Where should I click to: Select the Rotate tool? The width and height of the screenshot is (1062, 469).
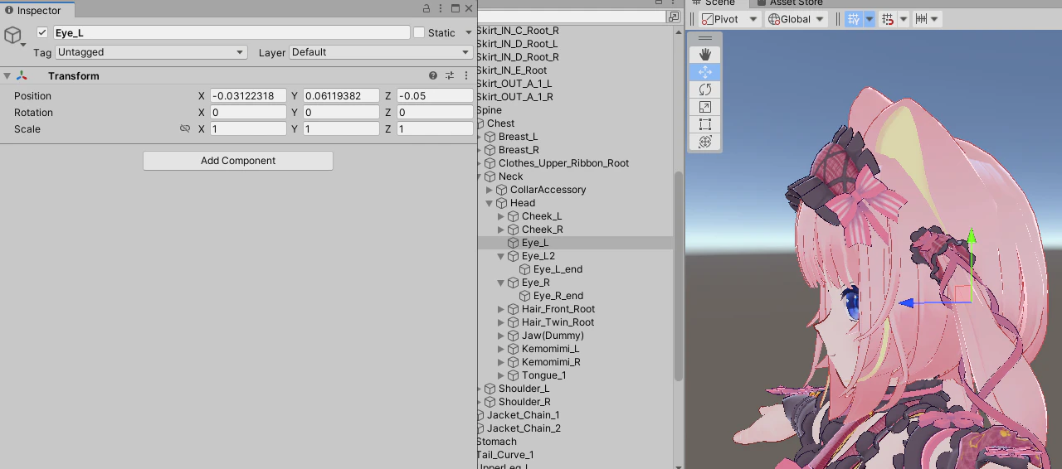coord(705,89)
